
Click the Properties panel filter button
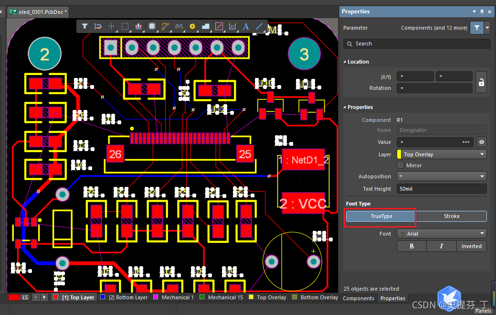[x=477, y=28]
